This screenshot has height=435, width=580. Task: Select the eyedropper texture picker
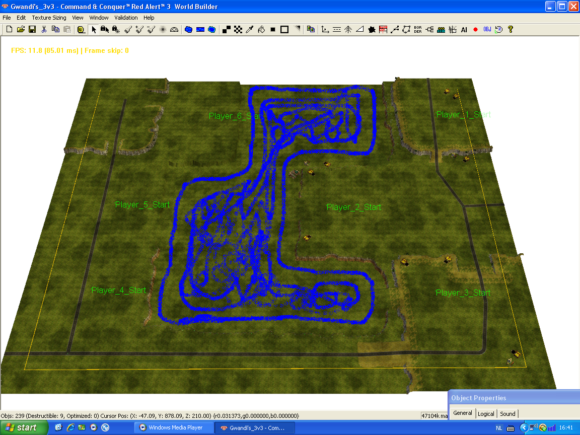(x=250, y=30)
